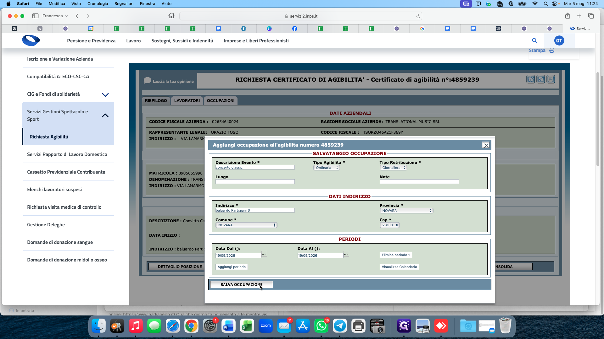604x339 pixels.
Task: Open the Tipo Agibilita dropdown
Action: coord(327,168)
